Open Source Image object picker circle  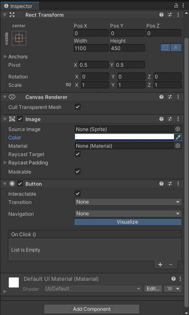point(178,129)
